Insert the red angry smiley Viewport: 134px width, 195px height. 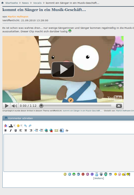(83, 174)
